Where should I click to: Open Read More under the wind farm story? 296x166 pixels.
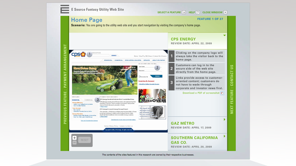[104, 107]
